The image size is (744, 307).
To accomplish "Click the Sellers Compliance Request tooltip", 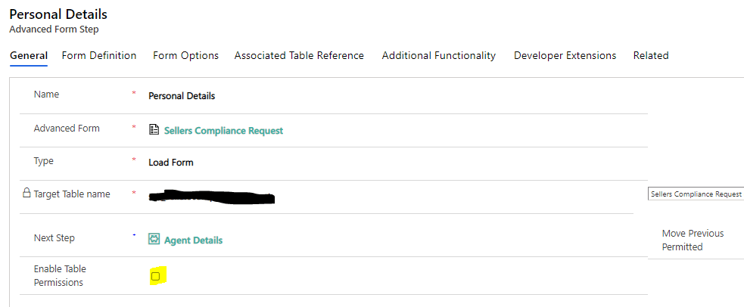I will pyautogui.click(x=696, y=194).
